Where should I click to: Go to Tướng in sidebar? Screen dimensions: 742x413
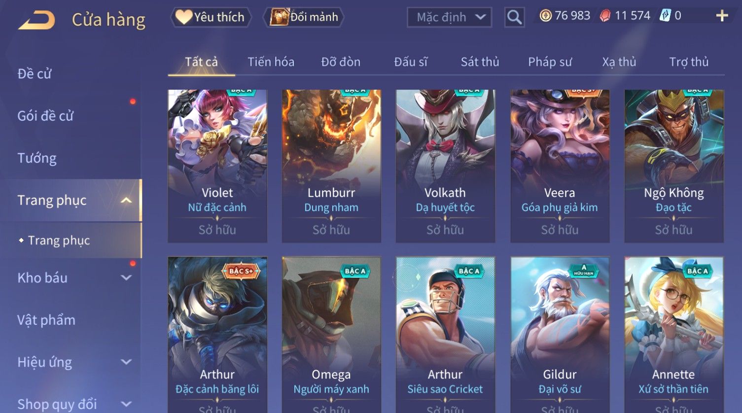[x=37, y=158]
